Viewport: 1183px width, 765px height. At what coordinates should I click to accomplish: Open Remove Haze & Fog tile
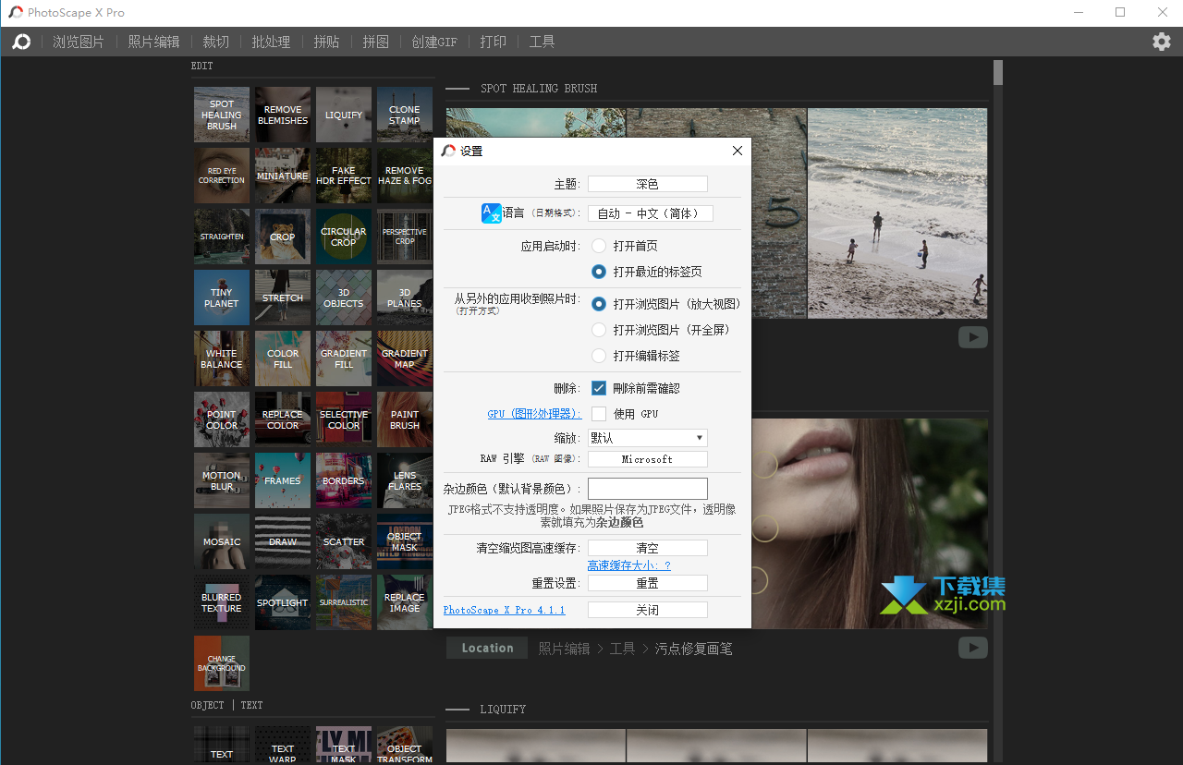[405, 176]
